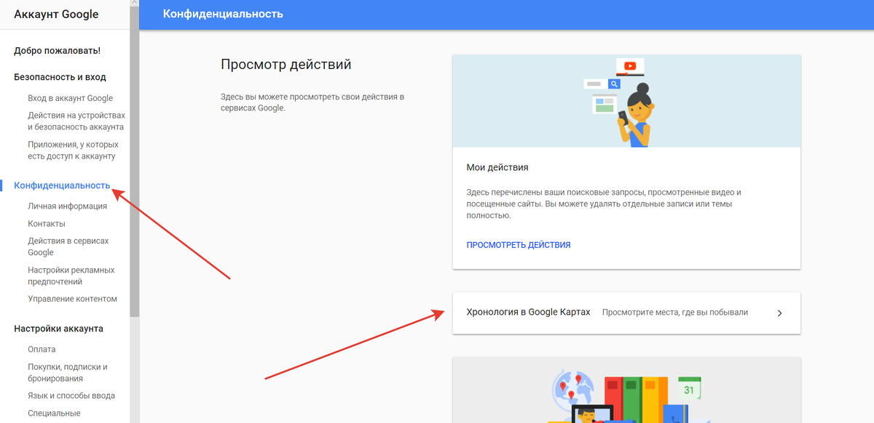874x423 pixels.
Task: Click the Конфиденциальность page header title
Action: (x=223, y=14)
